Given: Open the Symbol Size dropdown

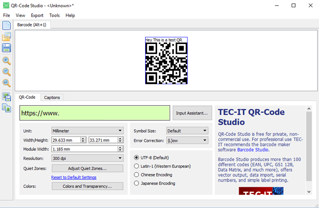Looking at the screenshot, I should pos(187,131).
